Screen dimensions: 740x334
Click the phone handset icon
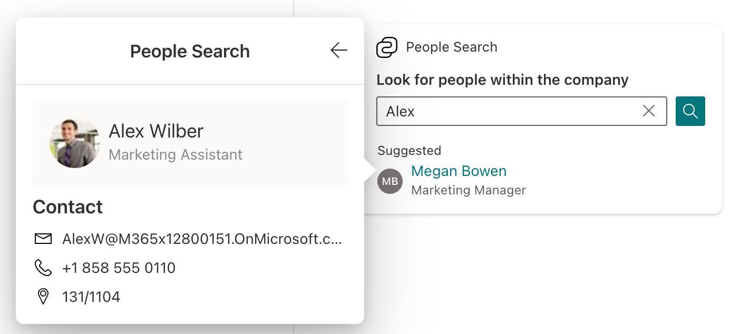point(43,268)
